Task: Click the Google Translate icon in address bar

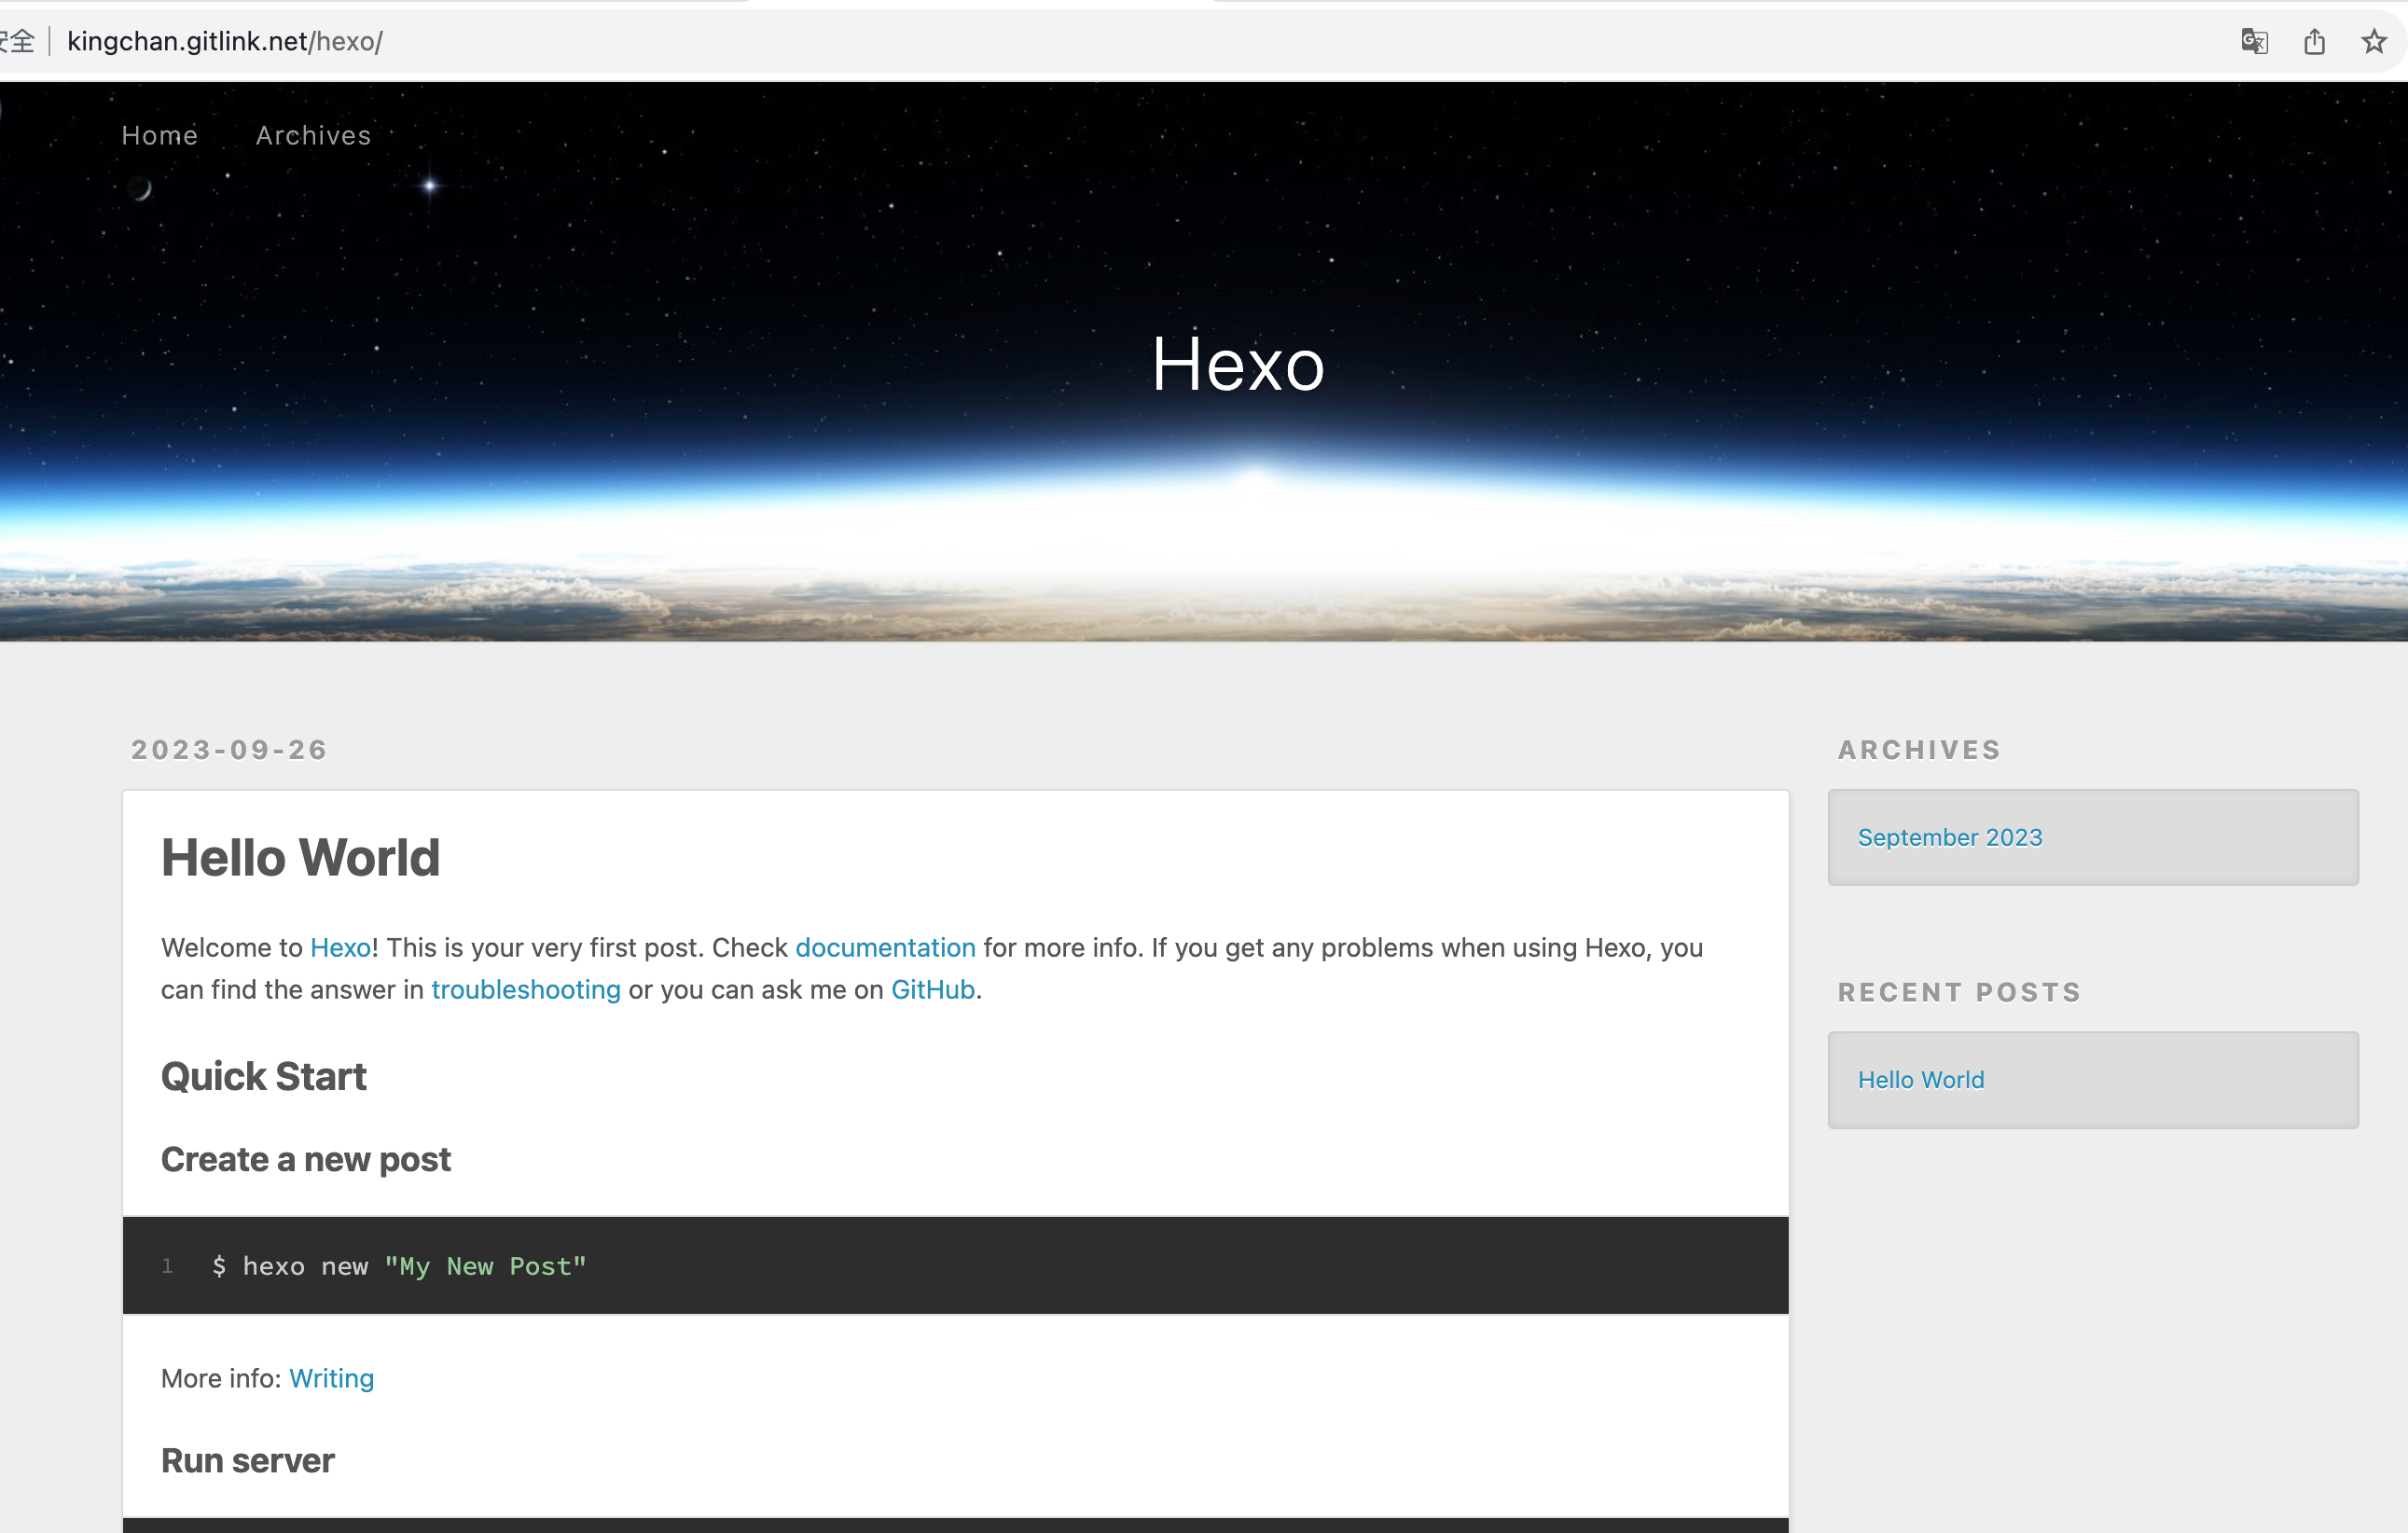Action: (2254, 41)
